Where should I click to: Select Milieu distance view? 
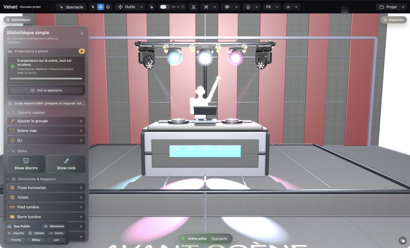(x=36, y=240)
